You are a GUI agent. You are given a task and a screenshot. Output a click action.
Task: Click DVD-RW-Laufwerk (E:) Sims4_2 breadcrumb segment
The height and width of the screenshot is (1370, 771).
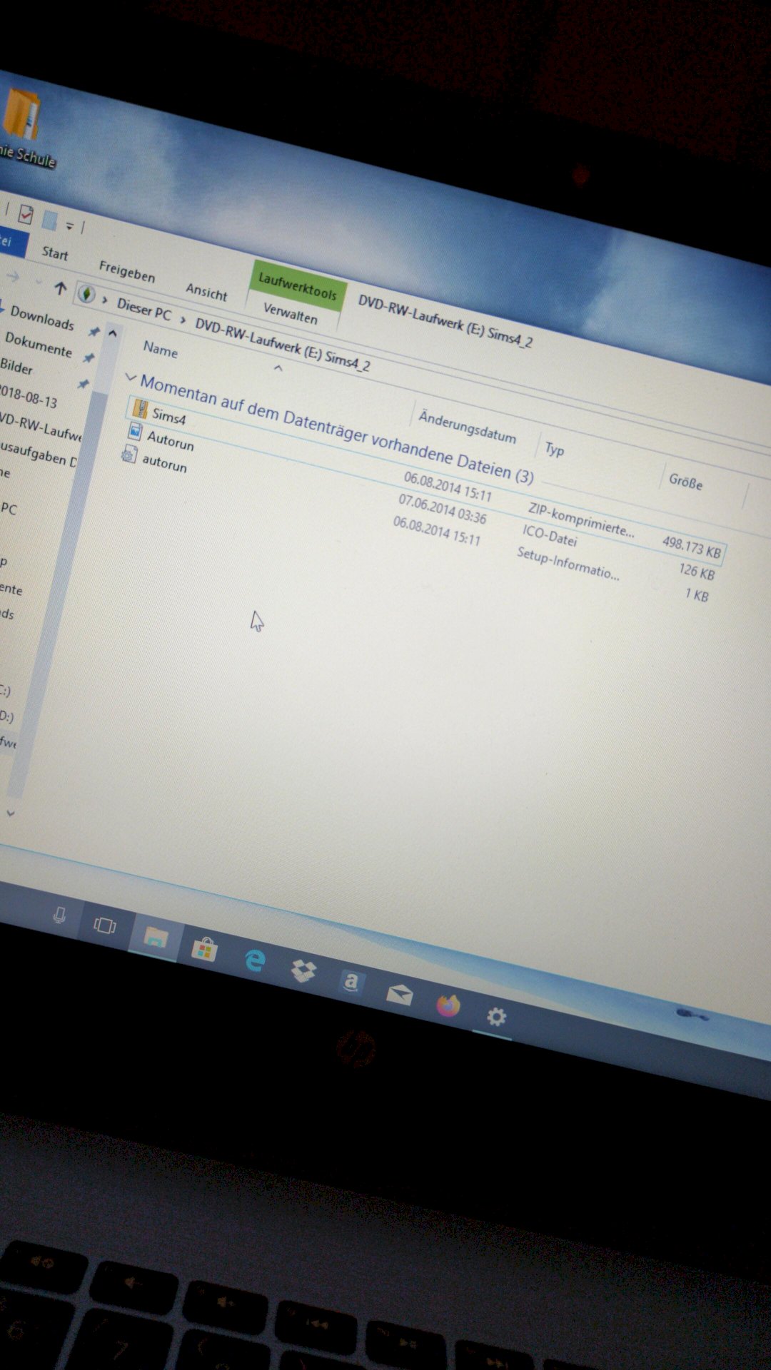(x=283, y=345)
